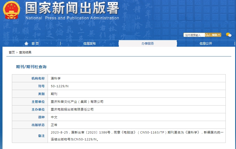This screenshot has height=149, width=236.
Task: Click 首页 in the breadcrumb
Action: pyautogui.click(x=12, y=52)
